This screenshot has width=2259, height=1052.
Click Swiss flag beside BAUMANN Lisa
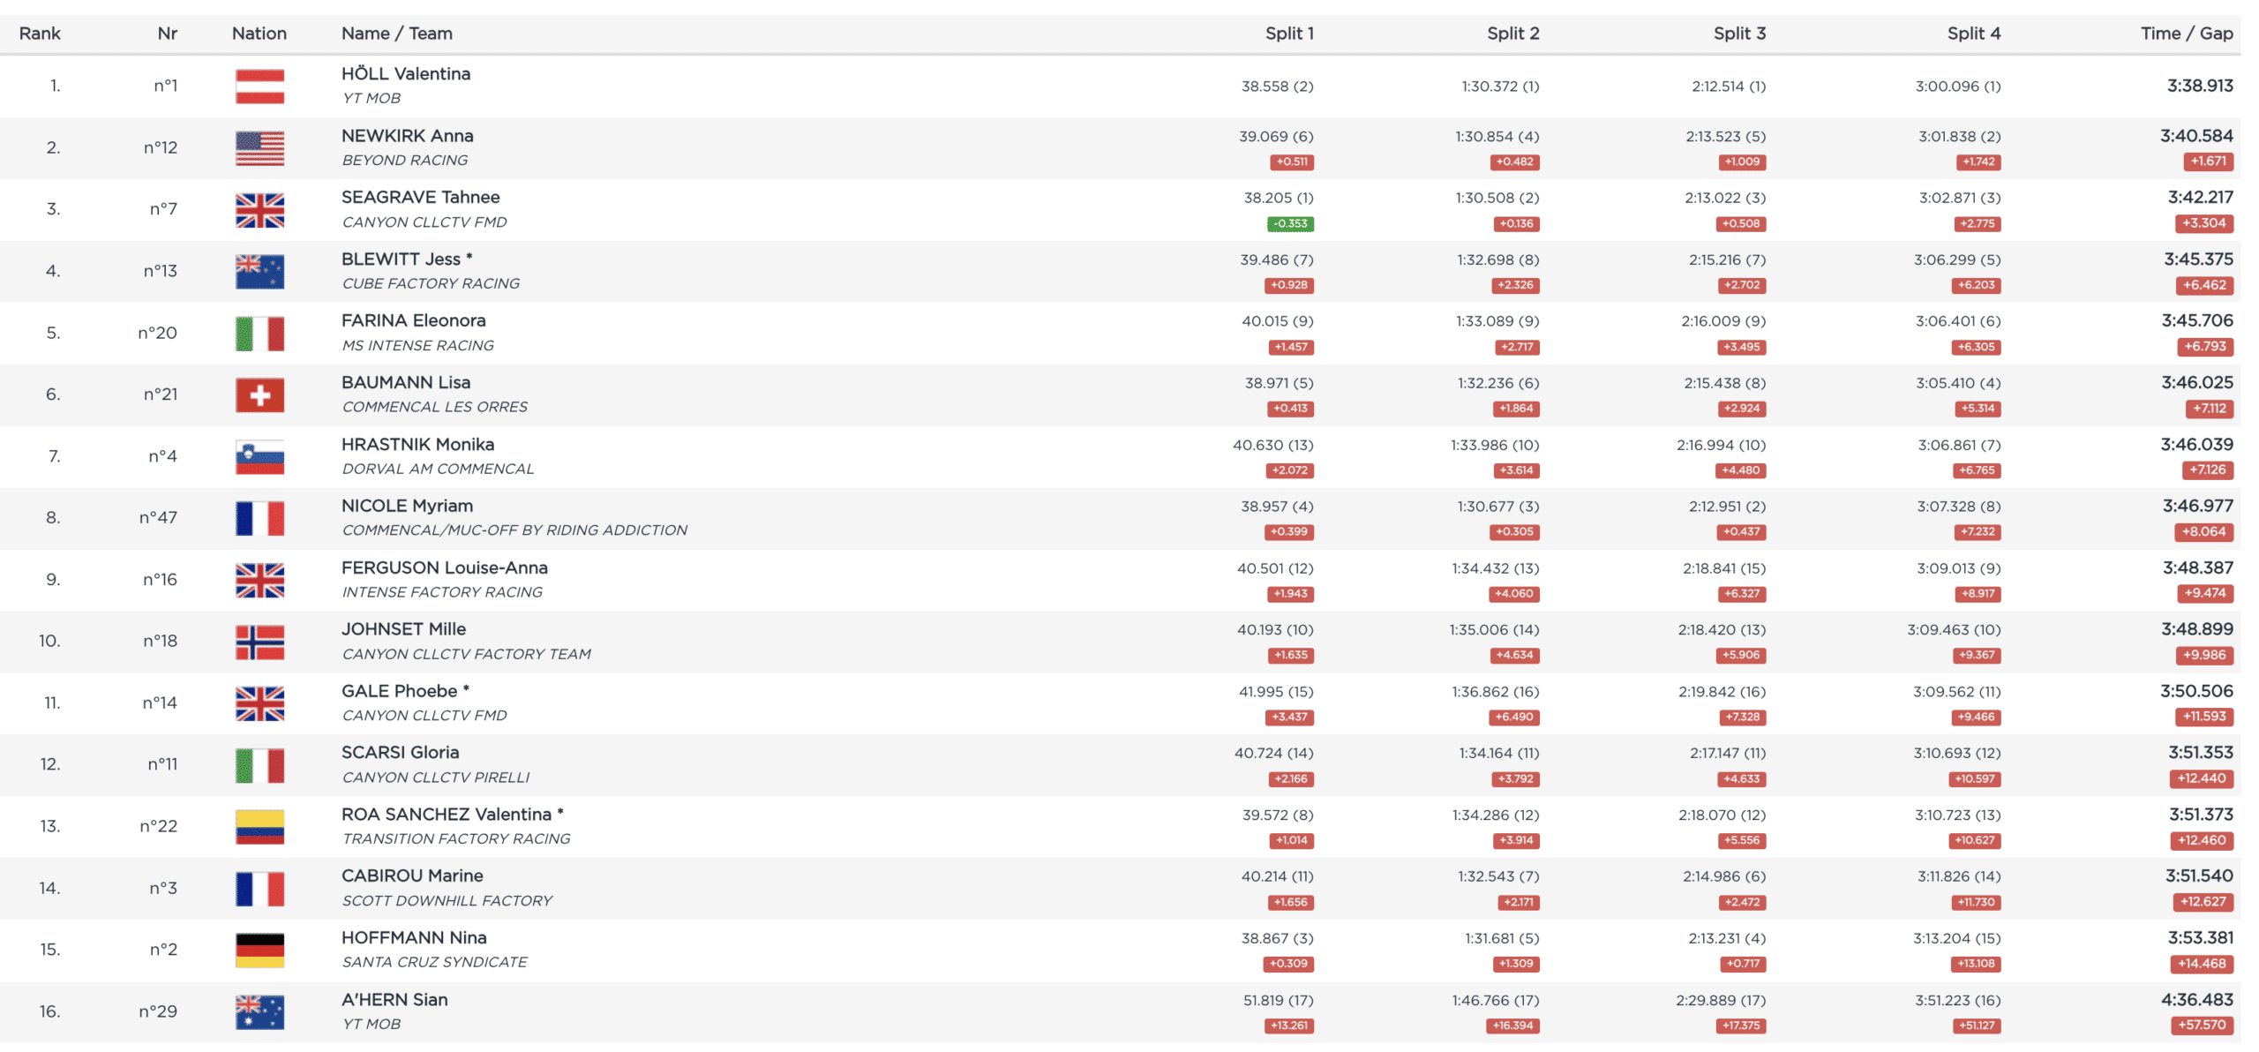tap(259, 395)
